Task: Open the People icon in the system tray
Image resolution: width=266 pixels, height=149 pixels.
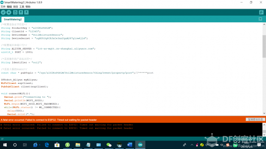Action: (185, 145)
